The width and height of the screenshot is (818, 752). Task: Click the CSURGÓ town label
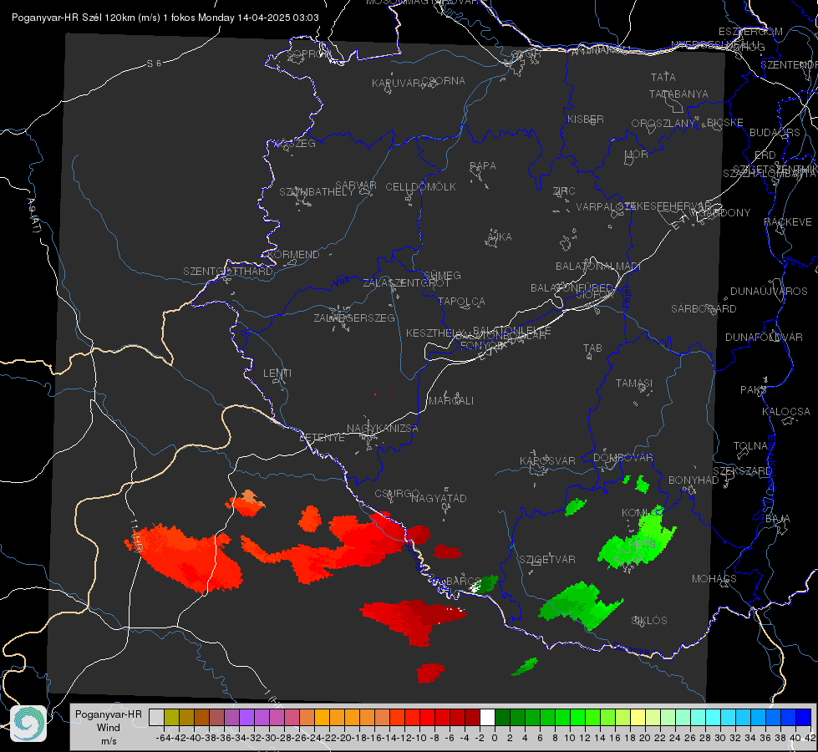(x=397, y=494)
